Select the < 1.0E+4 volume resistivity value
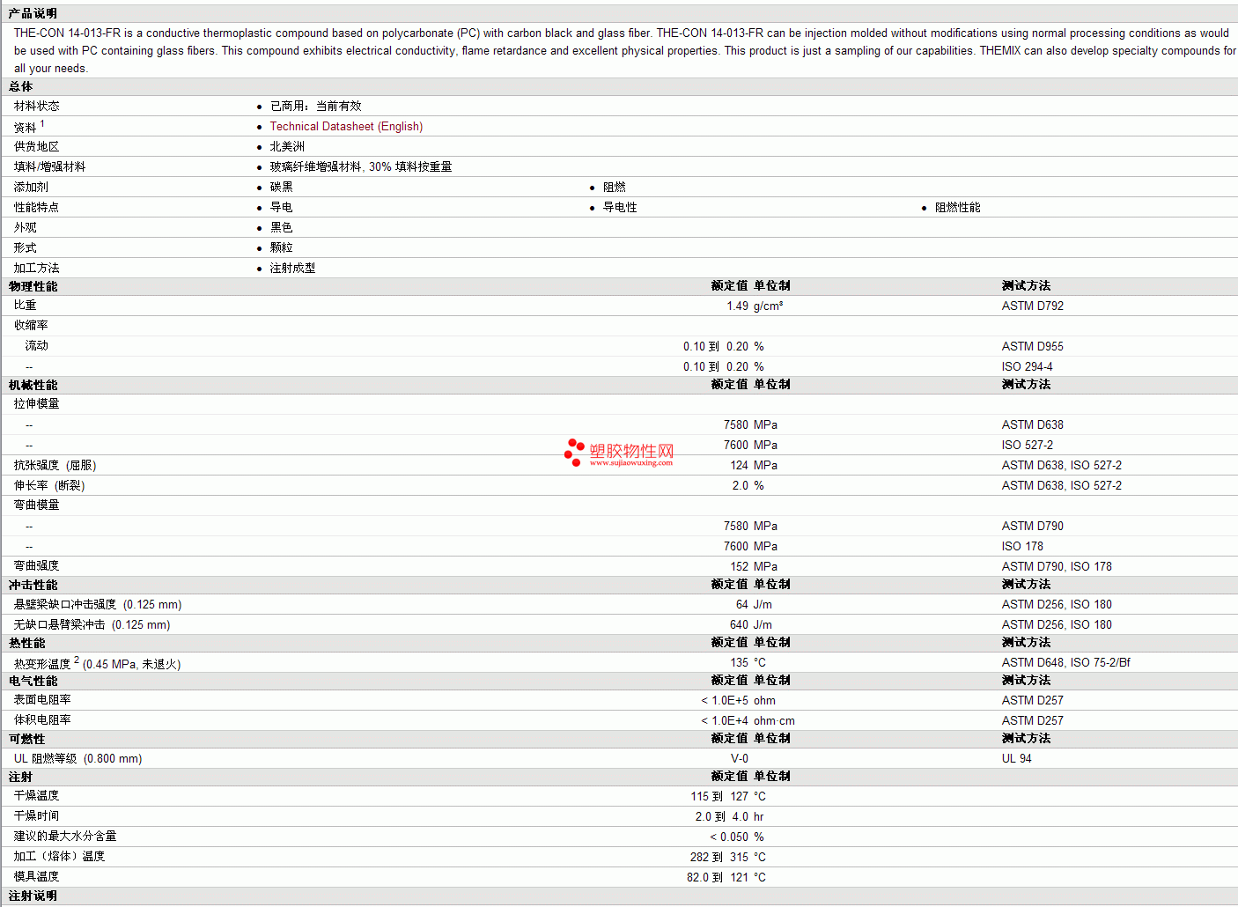The width and height of the screenshot is (1238, 907). 725,720
